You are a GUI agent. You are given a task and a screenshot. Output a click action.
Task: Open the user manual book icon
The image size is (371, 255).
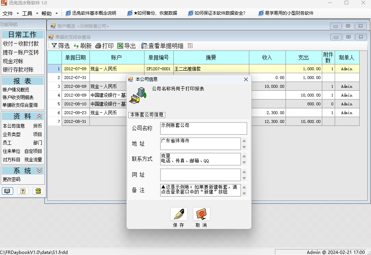(7, 191)
